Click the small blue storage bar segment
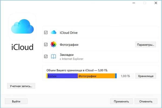 click(116, 76)
